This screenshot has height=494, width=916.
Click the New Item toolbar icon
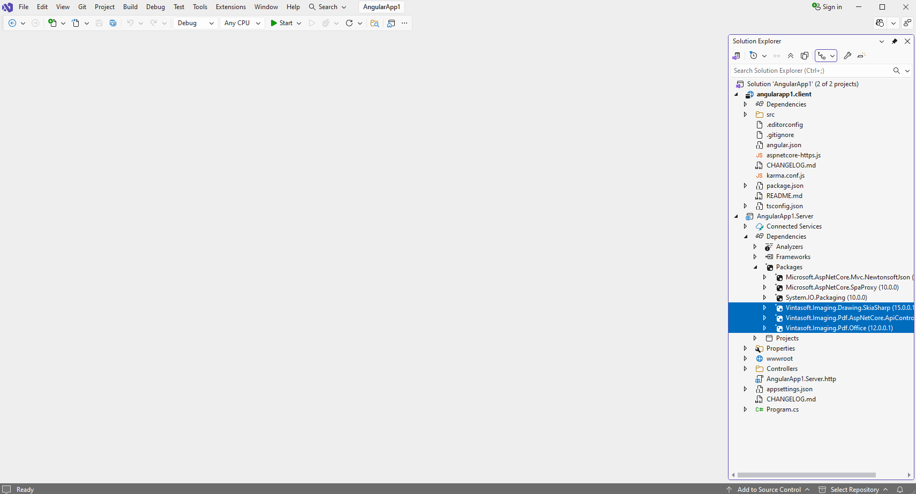[x=52, y=23]
